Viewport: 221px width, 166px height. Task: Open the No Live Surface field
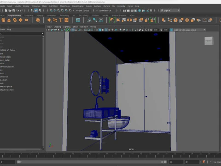[82, 11]
